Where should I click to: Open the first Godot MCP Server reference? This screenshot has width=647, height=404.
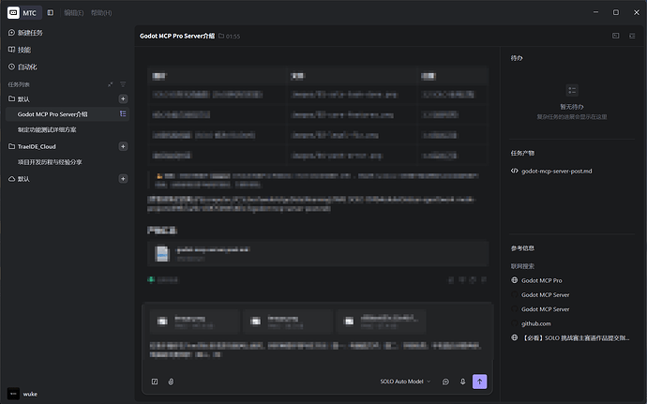[x=545, y=295]
